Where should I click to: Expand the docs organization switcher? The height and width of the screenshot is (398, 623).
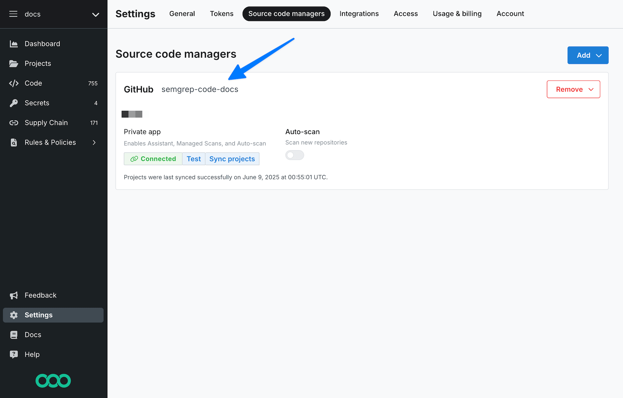(95, 14)
